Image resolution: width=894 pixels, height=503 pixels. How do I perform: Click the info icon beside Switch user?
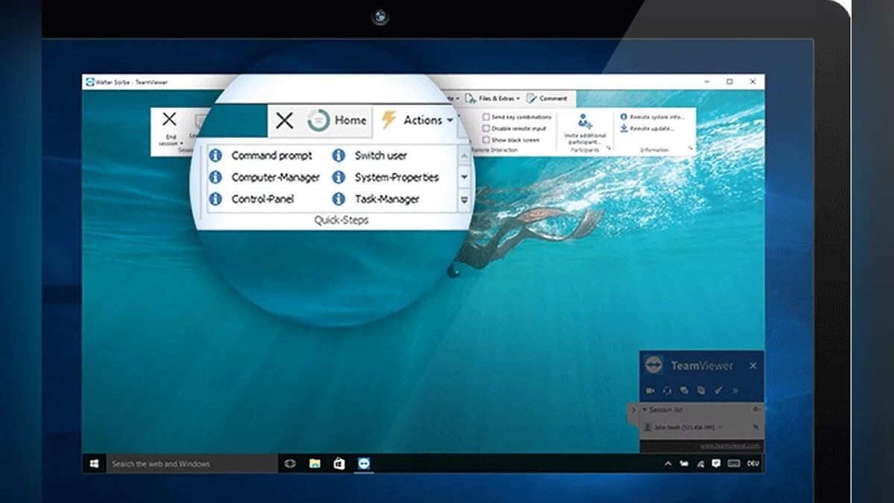pos(338,156)
